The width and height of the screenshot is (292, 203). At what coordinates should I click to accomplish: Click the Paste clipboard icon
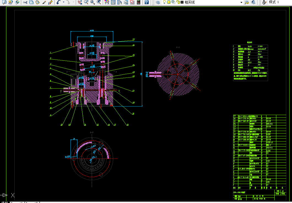(38, 2)
